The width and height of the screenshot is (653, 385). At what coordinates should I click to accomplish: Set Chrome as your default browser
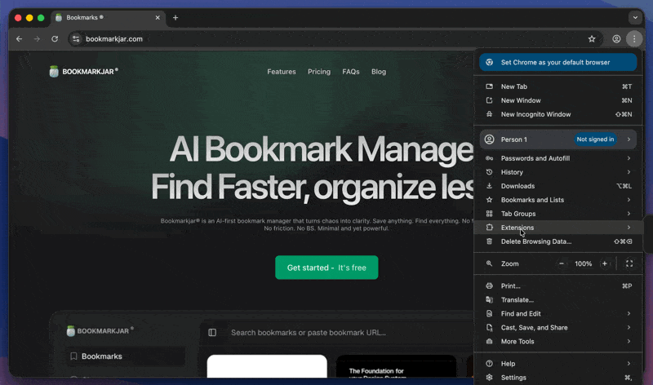(557, 63)
